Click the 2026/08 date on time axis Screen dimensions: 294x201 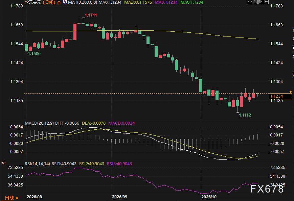(x=34, y=197)
